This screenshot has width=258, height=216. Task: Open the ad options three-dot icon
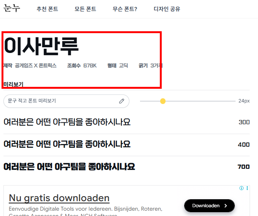pyautogui.click(x=247, y=188)
